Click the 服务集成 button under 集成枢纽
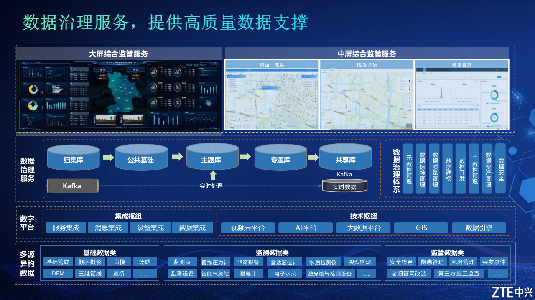This screenshot has height=300, width=535. tap(66, 227)
